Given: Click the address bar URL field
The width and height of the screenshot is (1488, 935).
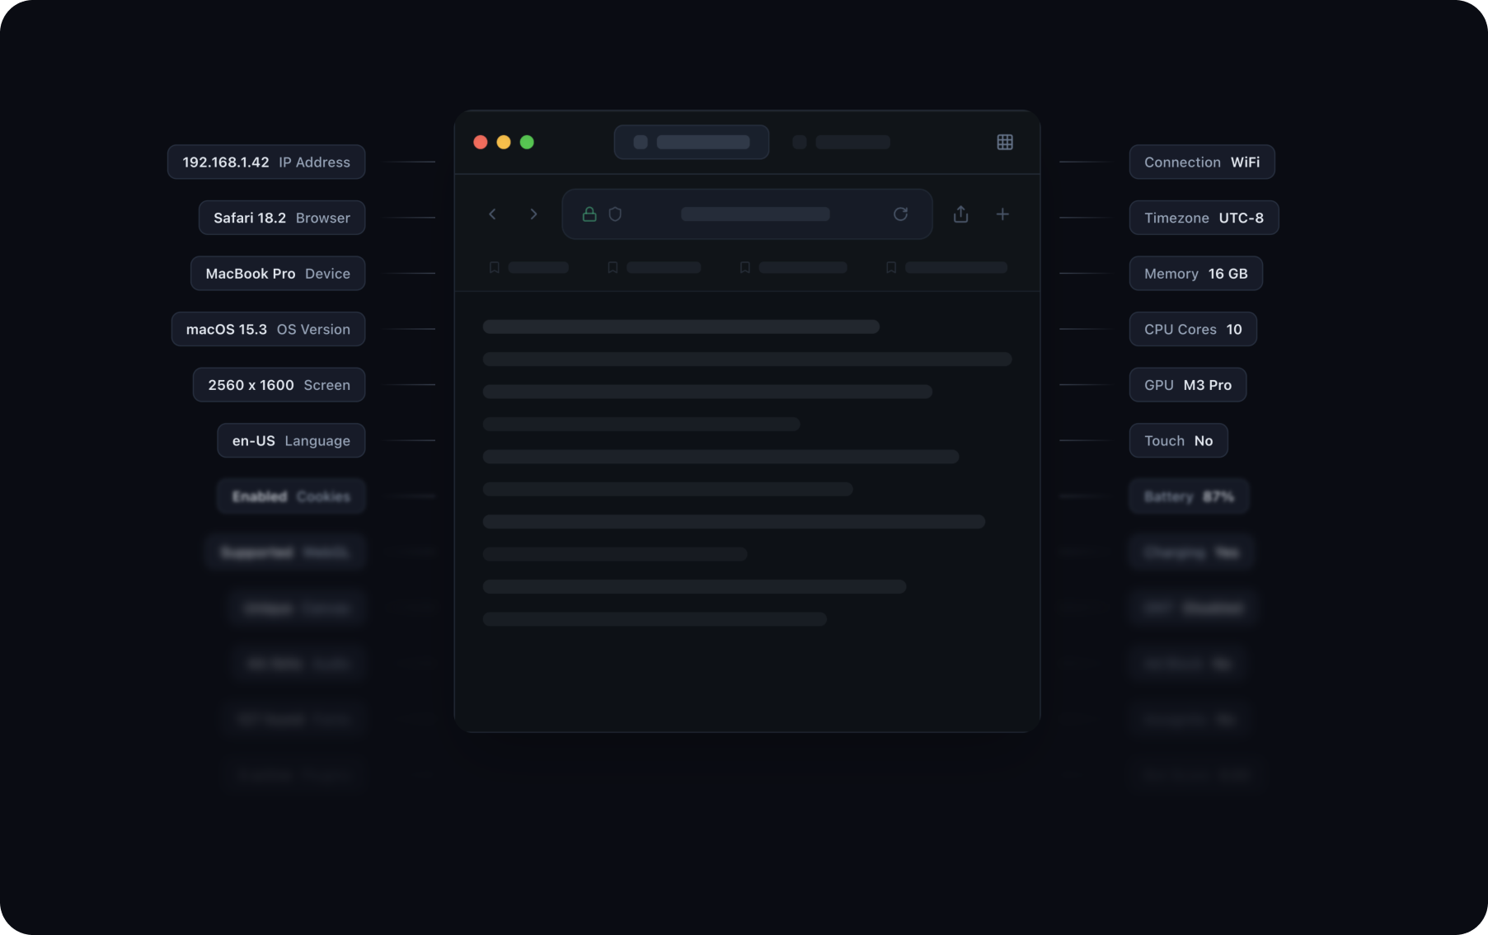Looking at the screenshot, I should (754, 214).
